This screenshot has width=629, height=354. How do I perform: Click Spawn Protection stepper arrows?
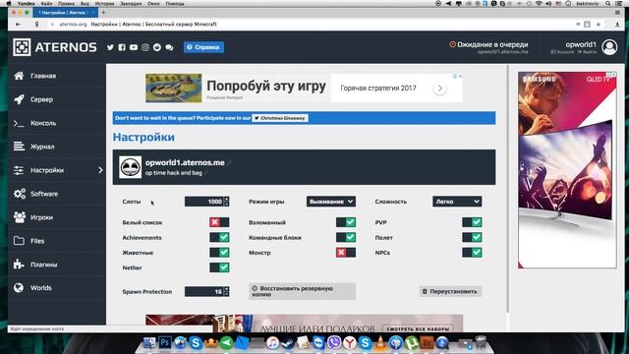[x=227, y=291]
